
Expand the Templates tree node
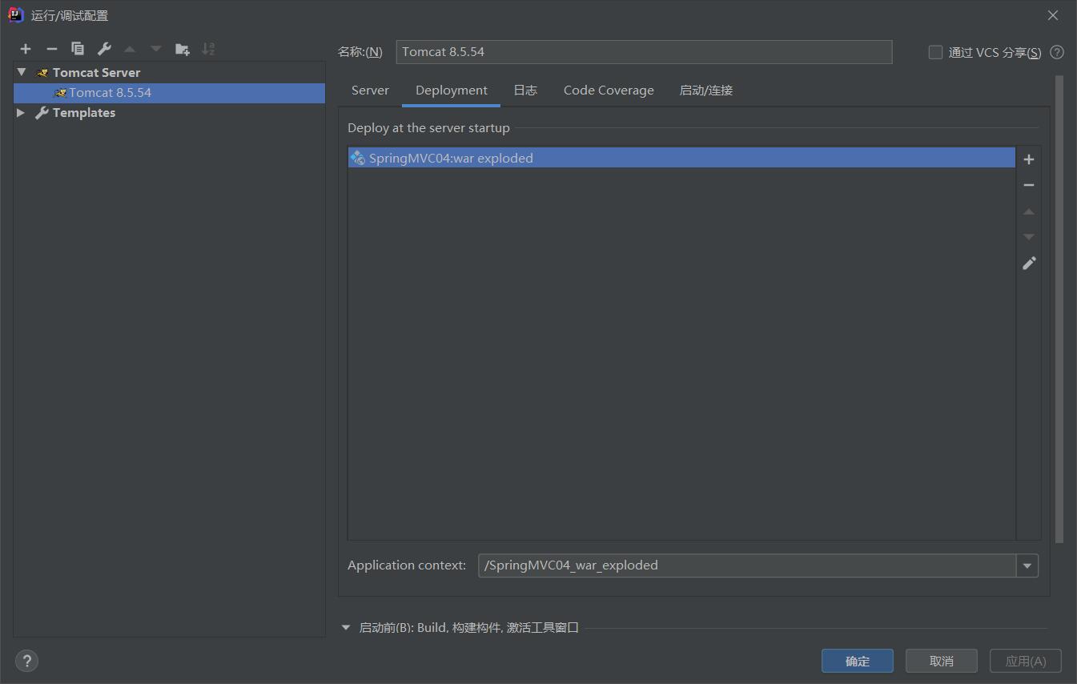point(21,113)
